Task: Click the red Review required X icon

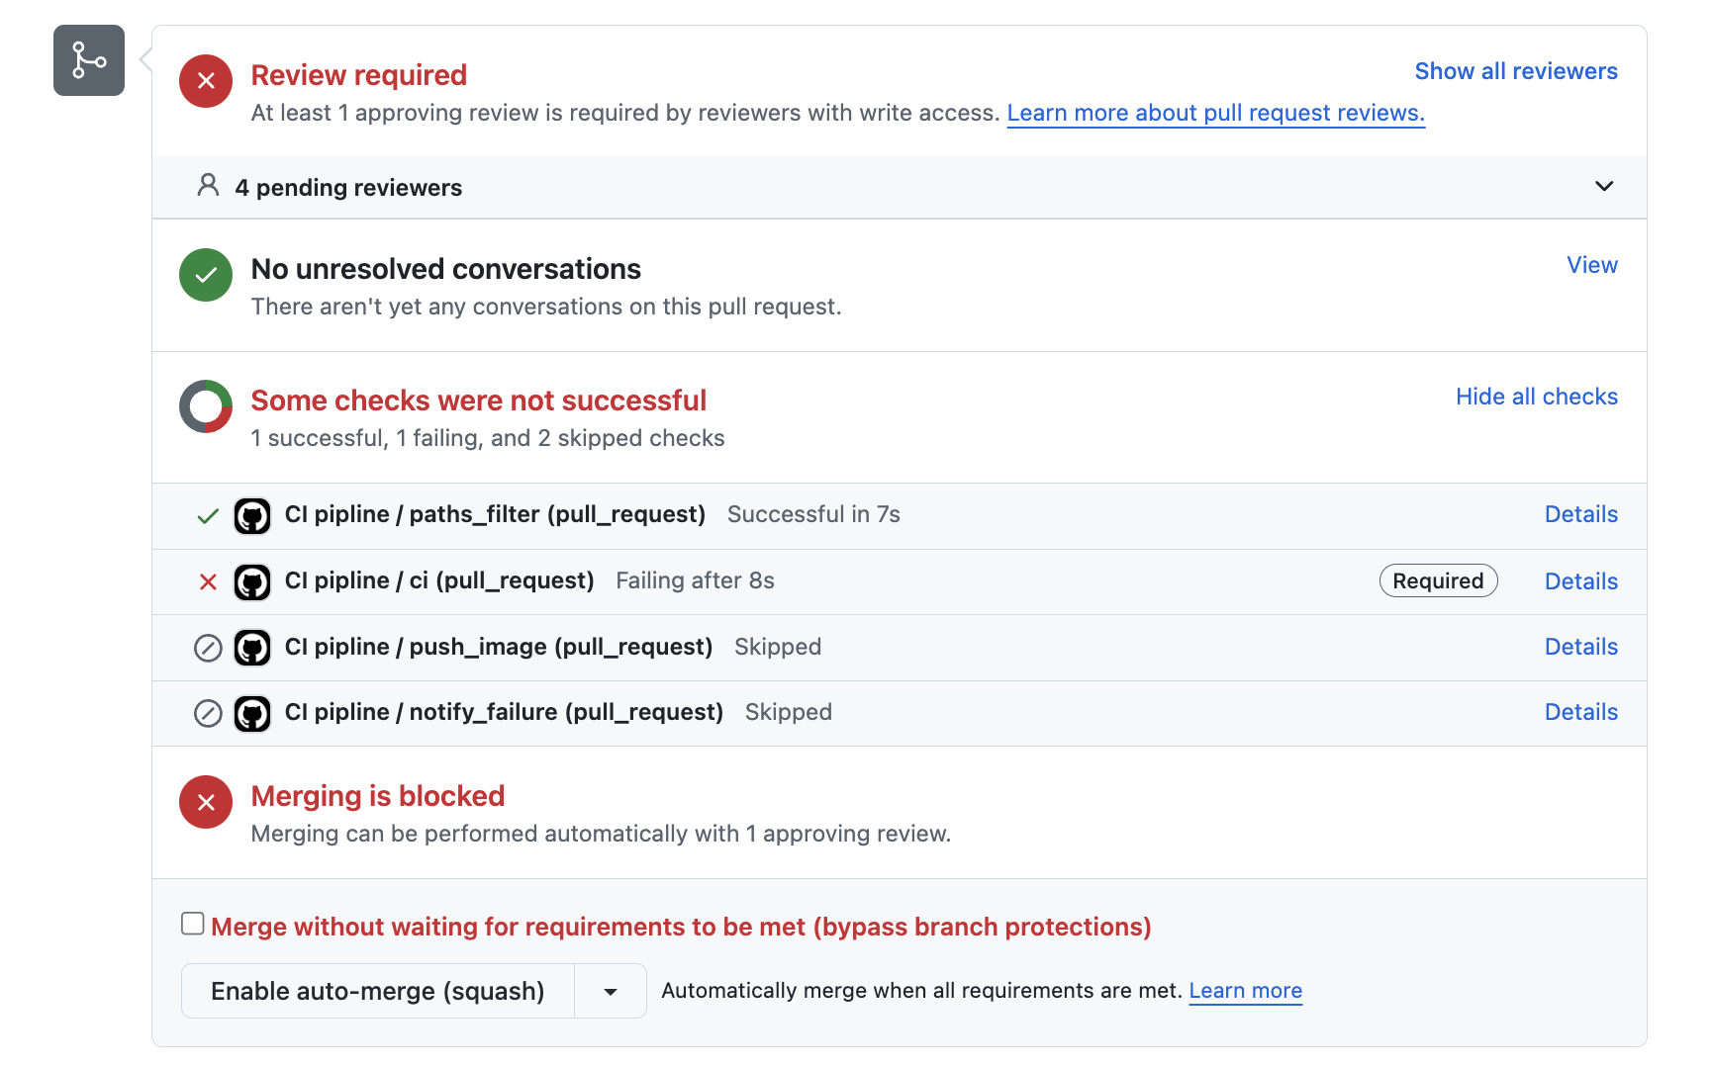Action: (206, 81)
